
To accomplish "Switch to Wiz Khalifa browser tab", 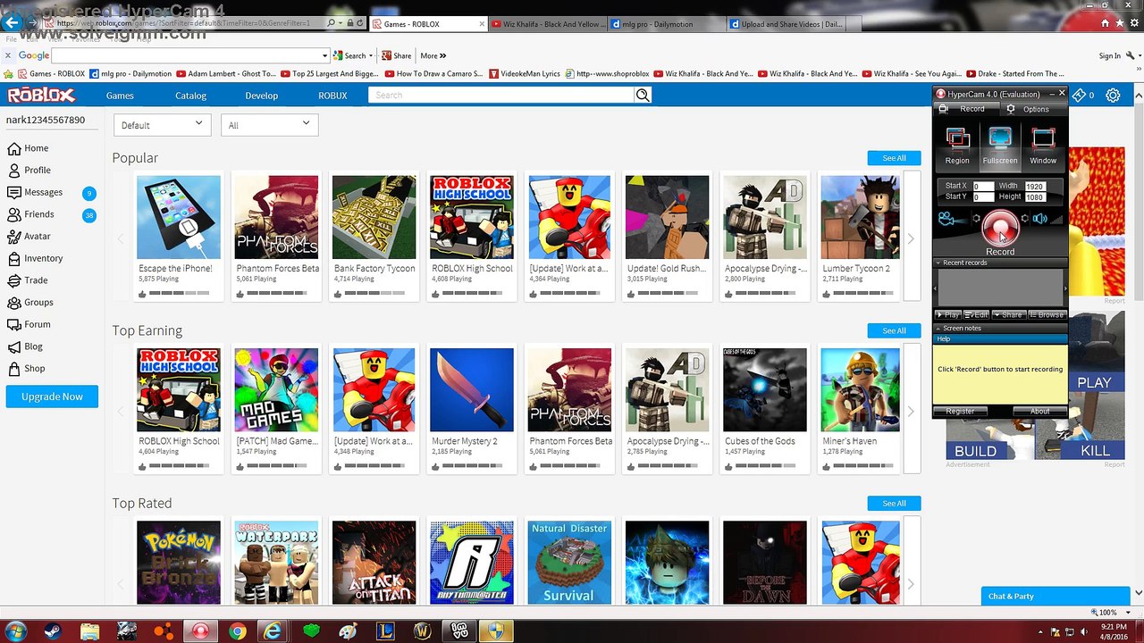I will [x=548, y=24].
